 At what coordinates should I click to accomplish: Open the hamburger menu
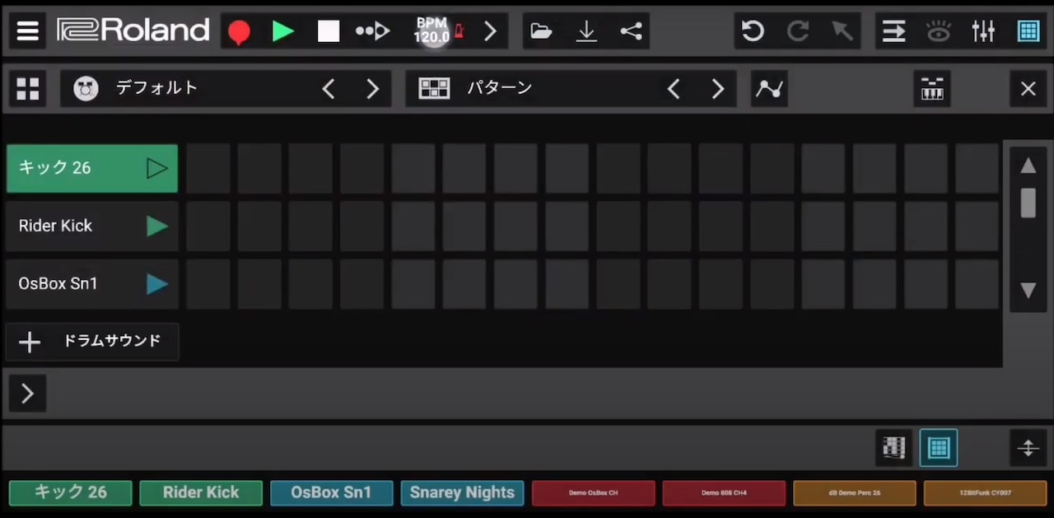click(27, 30)
